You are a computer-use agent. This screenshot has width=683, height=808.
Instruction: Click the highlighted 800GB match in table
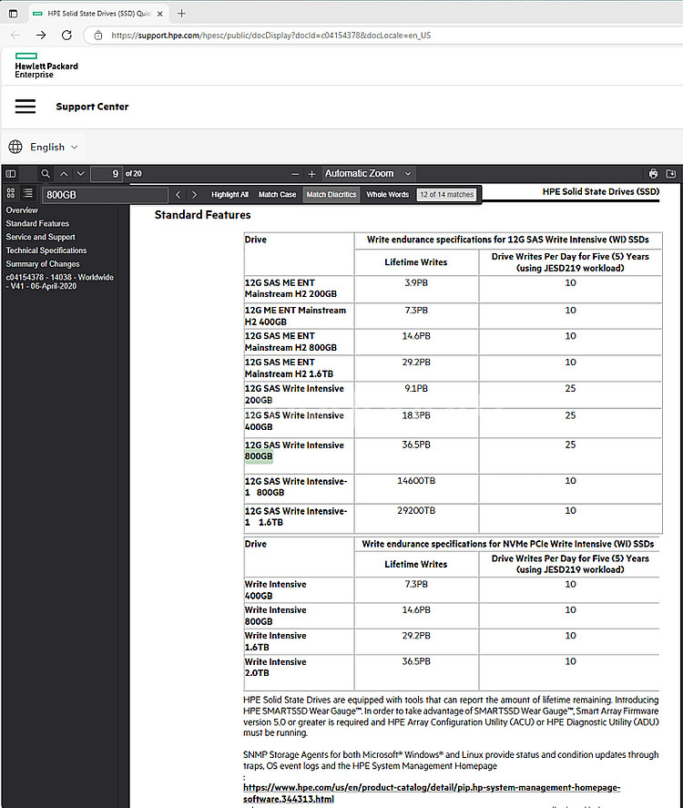(x=259, y=456)
